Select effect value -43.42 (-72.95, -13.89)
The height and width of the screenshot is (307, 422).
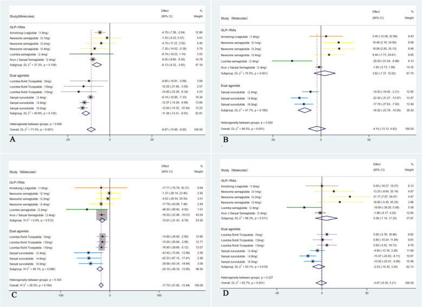[176, 253]
